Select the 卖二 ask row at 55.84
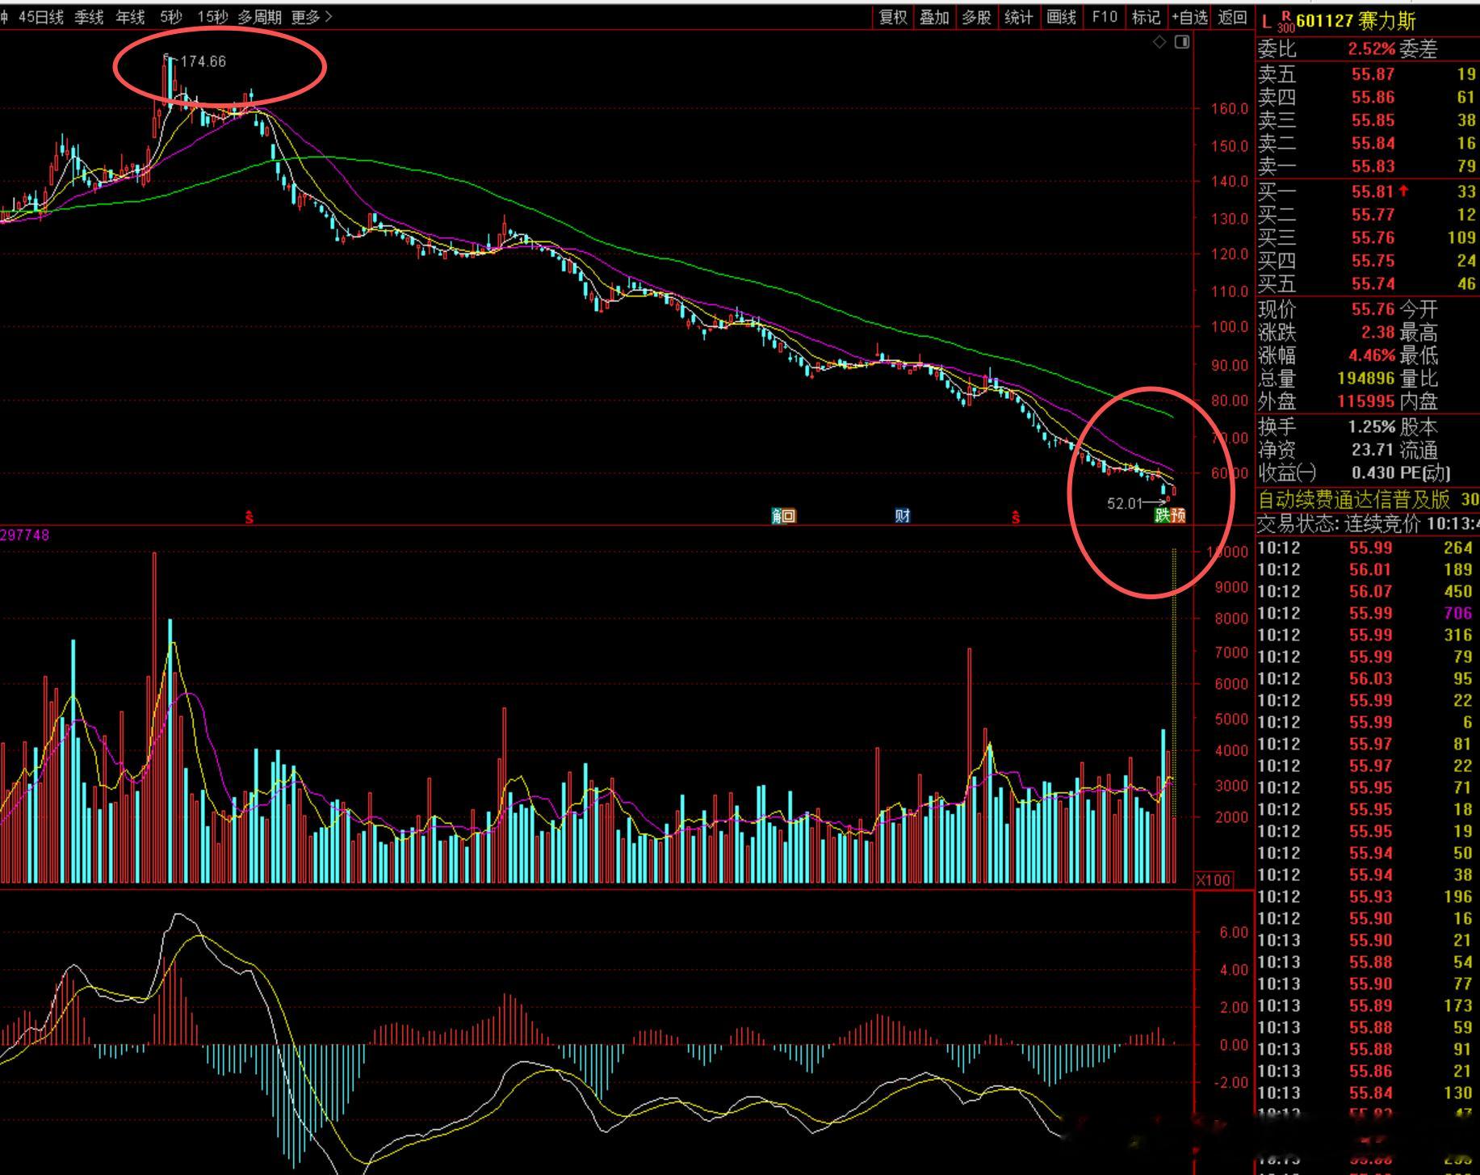The image size is (1480, 1175). (x=1367, y=144)
